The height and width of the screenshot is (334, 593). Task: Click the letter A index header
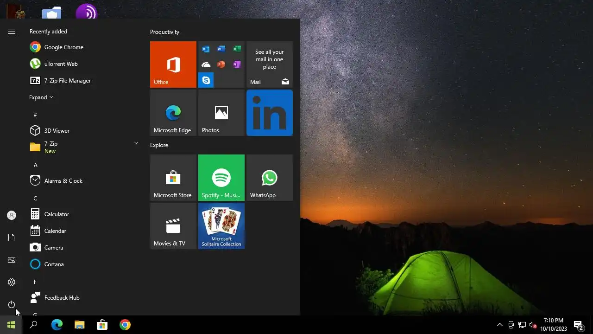coord(35,165)
